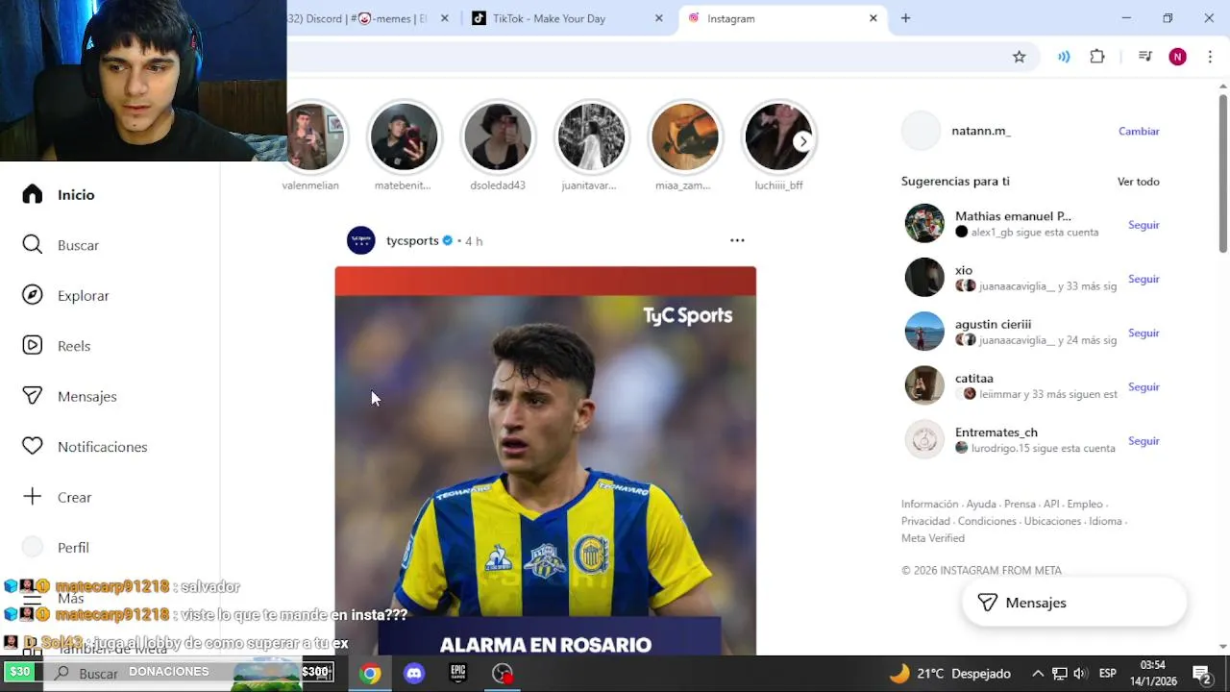Open Mathias emanuel P... suggested profile

1013,216
